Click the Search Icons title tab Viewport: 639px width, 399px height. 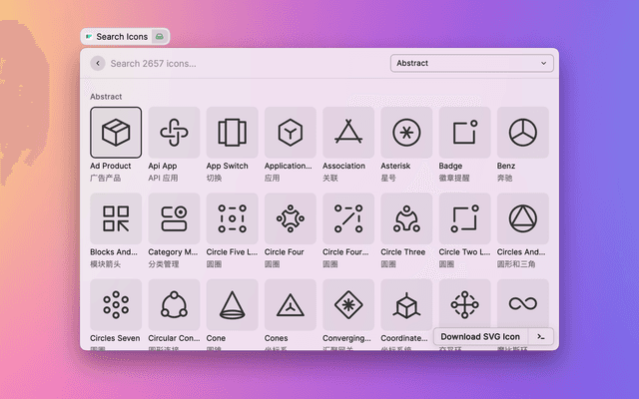tap(121, 37)
